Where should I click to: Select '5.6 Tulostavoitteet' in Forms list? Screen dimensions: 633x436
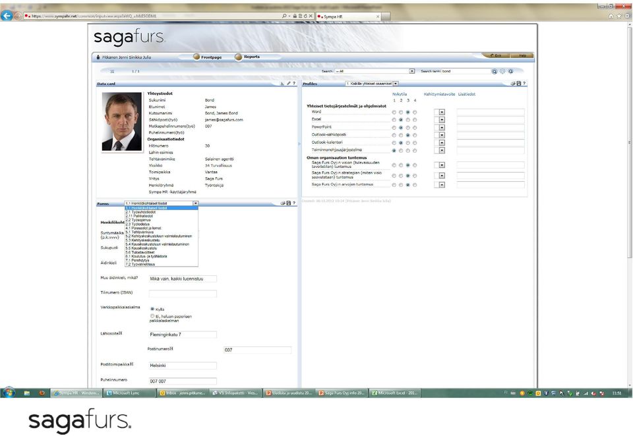tap(162, 252)
